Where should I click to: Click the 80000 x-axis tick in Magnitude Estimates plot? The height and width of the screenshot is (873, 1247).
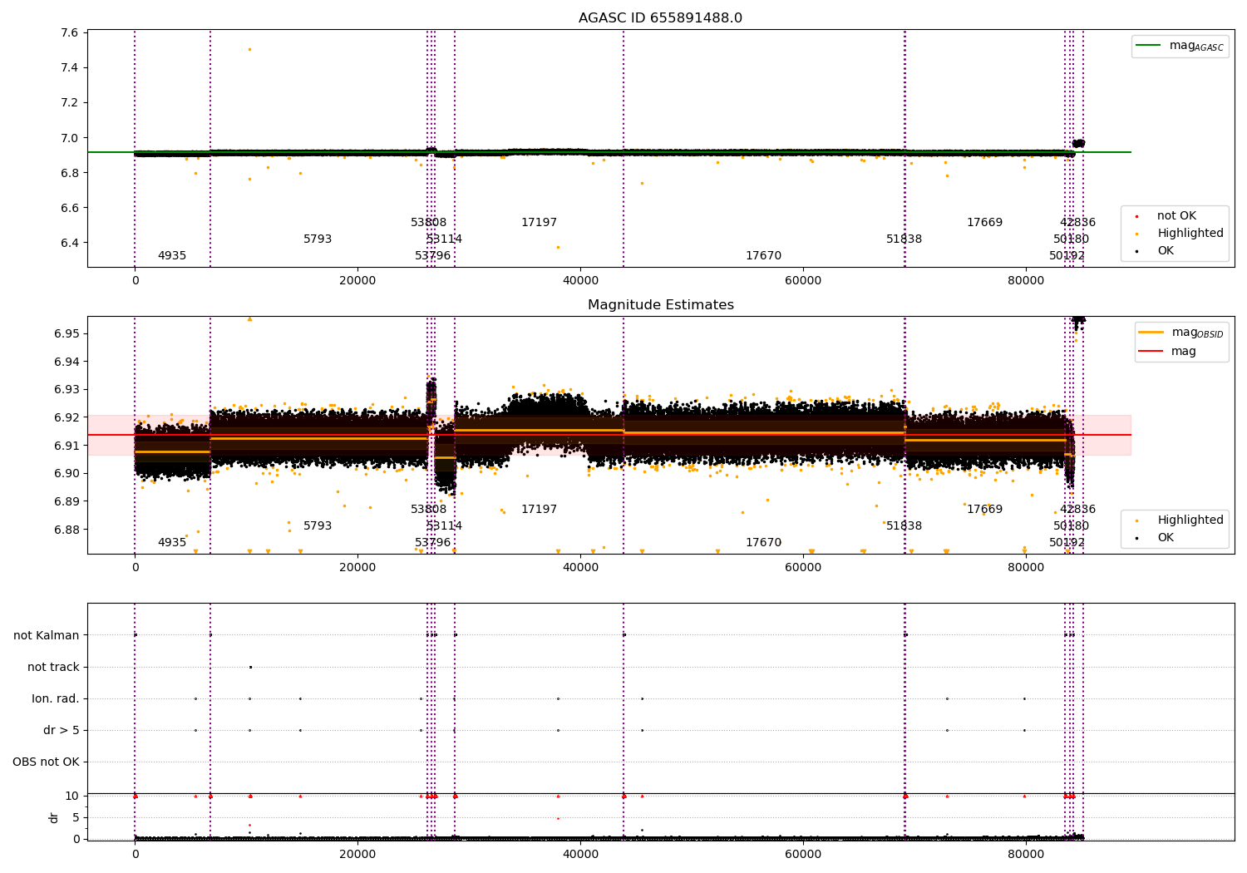coord(1026,568)
